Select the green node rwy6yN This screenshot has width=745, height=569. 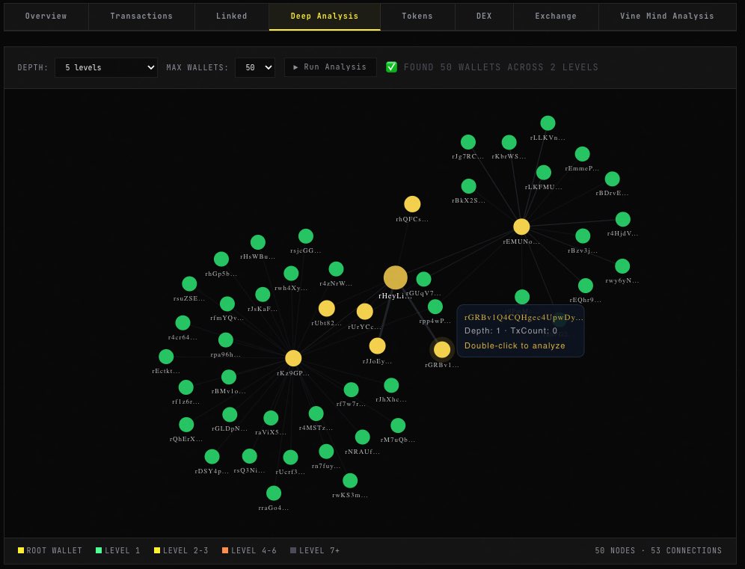pos(622,266)
